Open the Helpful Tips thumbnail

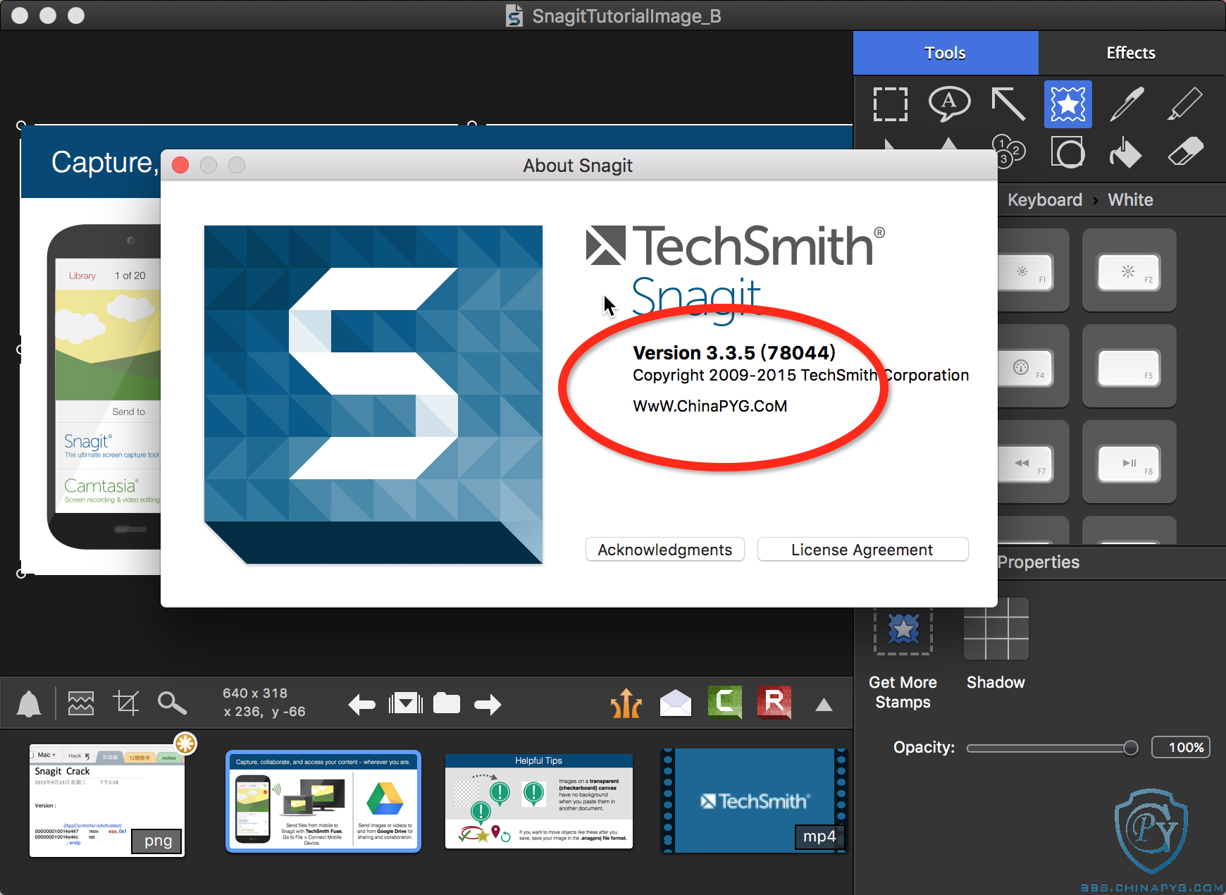tap(539, 801)
